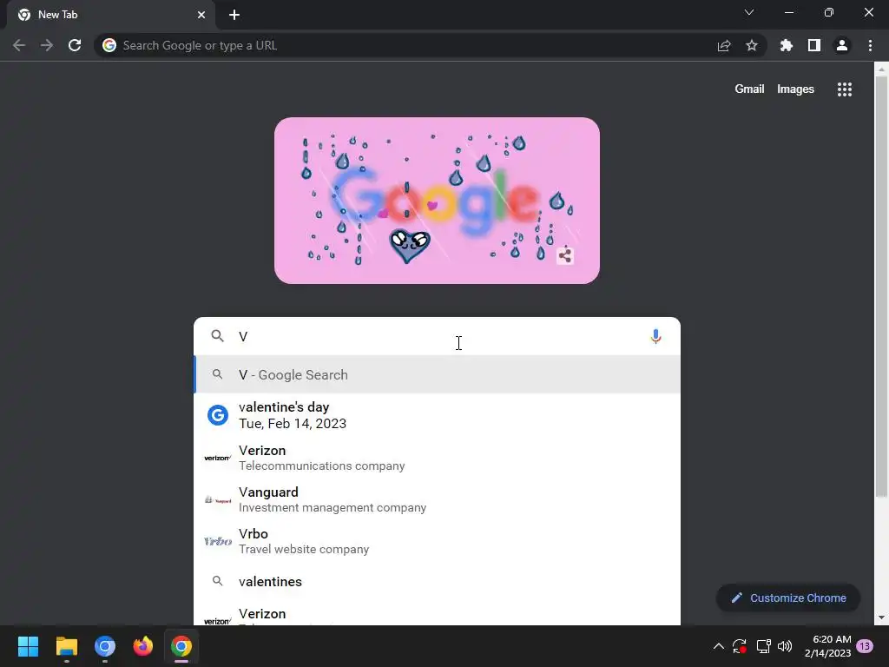Share the Valentine's Day doodle
Viewport: 889px width, 667px height.
[564, 255]
